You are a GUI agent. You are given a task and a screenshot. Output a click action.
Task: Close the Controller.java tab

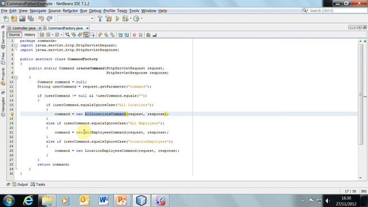point(40,28)
